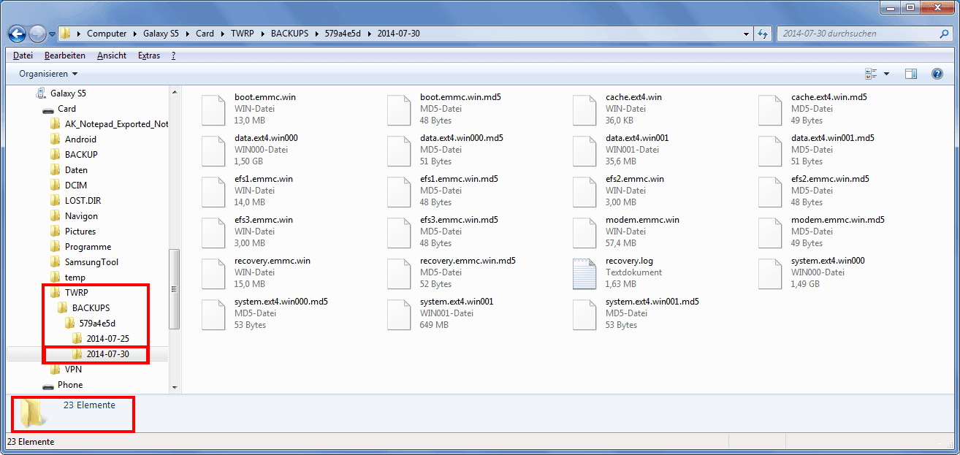
Task: Select the Phone drive in the tree
Action: click(70, 385)
